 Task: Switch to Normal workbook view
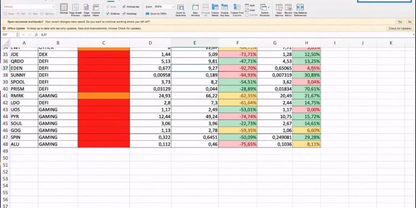(x=64, y=9)
